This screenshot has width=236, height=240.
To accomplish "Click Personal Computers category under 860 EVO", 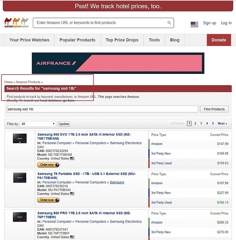I will [90, 143].
